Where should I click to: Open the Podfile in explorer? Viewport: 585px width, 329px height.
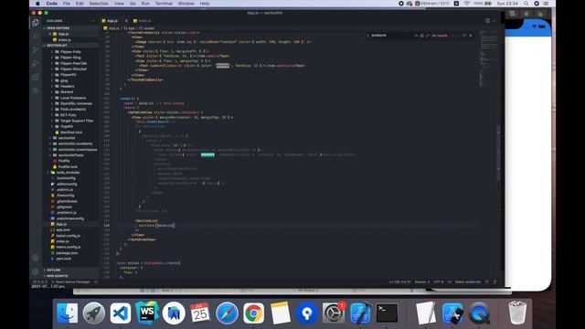tap(64, 161)
